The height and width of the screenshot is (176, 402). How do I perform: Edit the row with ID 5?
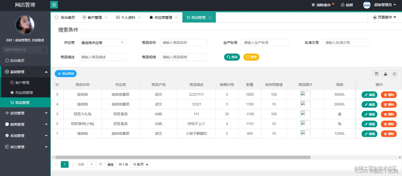pyautogui.click(x=369, y=95)
